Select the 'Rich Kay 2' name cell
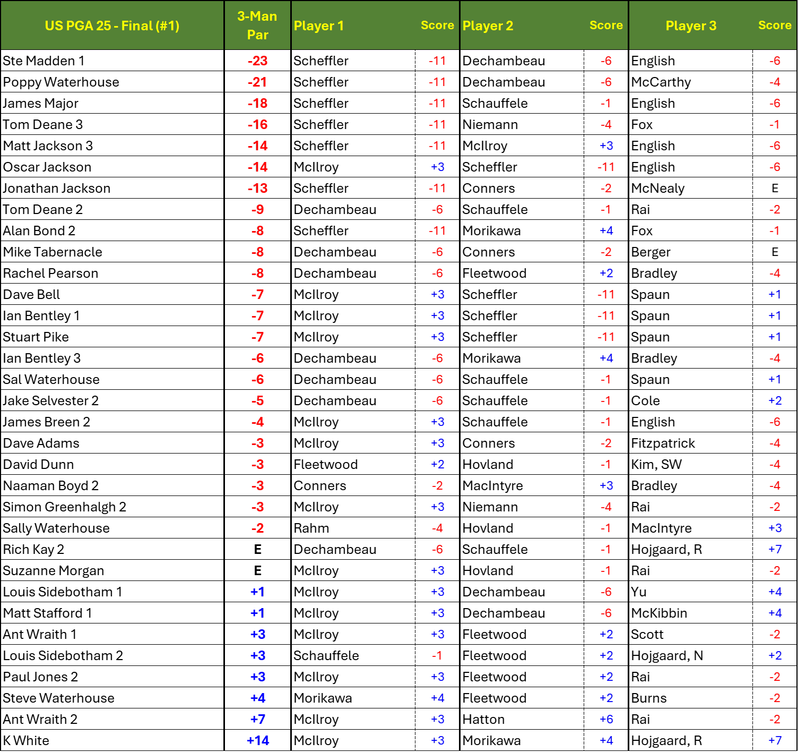The width and height of the screenshot is (798, 752). [112, 549]
